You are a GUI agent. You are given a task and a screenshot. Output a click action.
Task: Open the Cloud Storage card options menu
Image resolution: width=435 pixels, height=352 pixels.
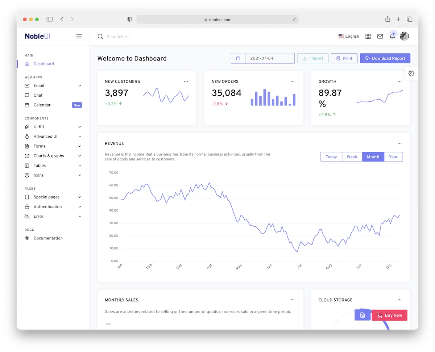(x=399, y=300)
